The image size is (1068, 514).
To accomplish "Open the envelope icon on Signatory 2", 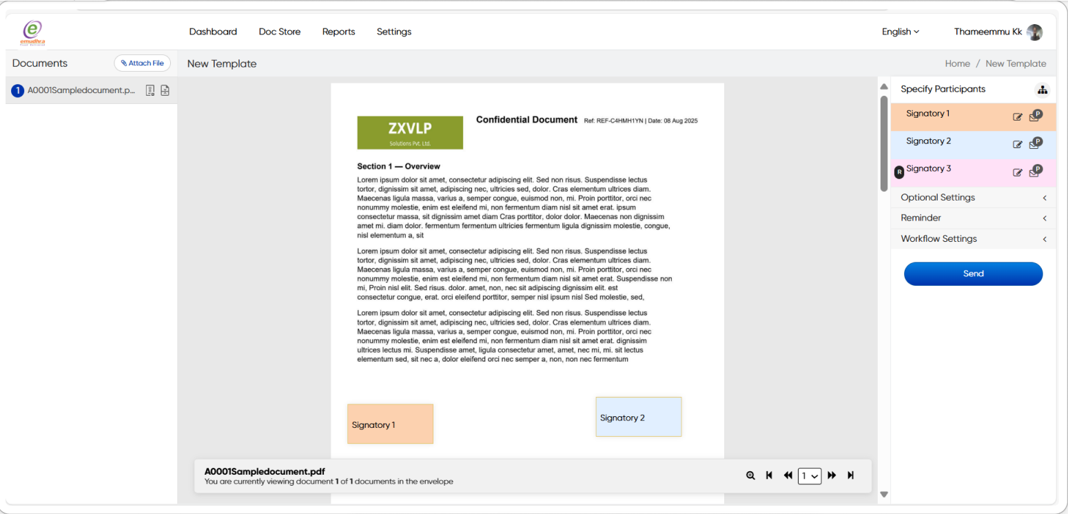I will click(x=1034, y=144).
